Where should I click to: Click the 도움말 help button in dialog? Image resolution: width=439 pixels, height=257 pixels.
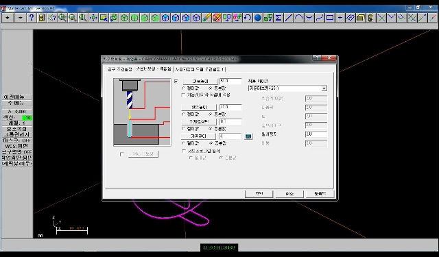point(320,194)
